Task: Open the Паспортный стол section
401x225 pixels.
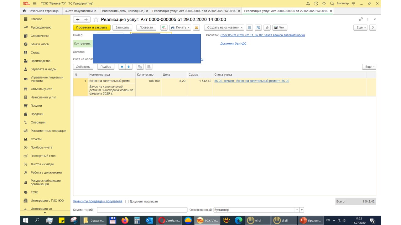Action: (x=43, y=156)
